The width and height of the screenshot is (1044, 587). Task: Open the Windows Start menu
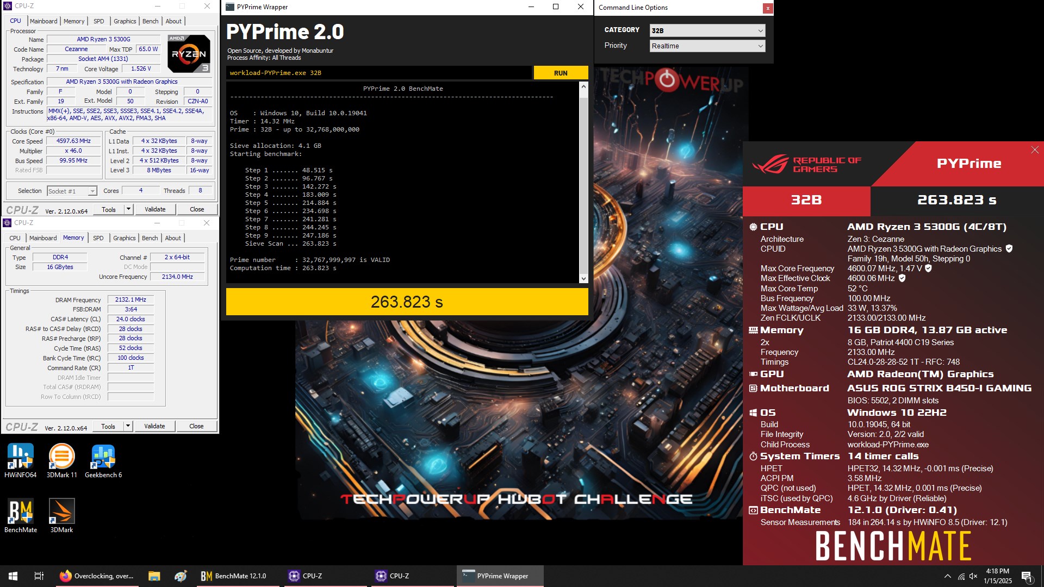click(13, 576)
